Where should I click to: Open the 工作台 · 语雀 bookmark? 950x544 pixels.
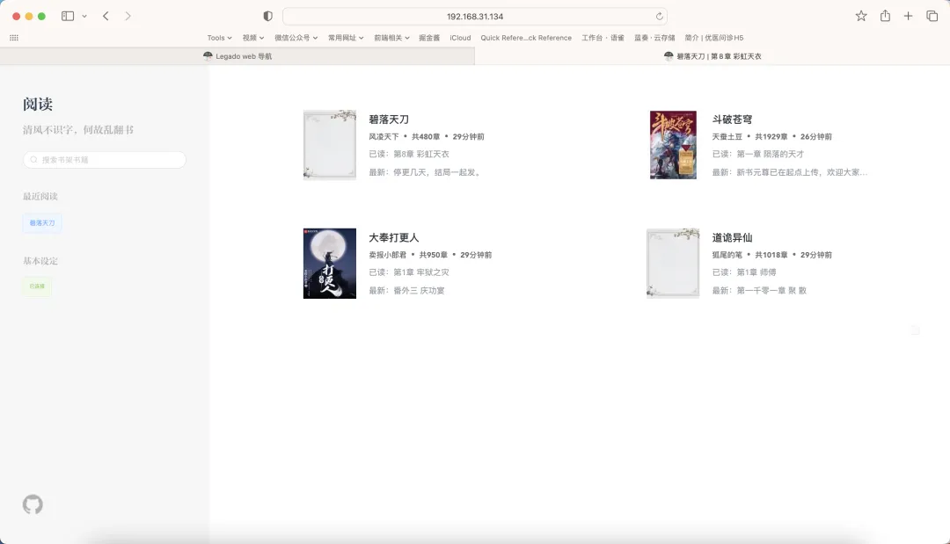[x=603, y=38]
